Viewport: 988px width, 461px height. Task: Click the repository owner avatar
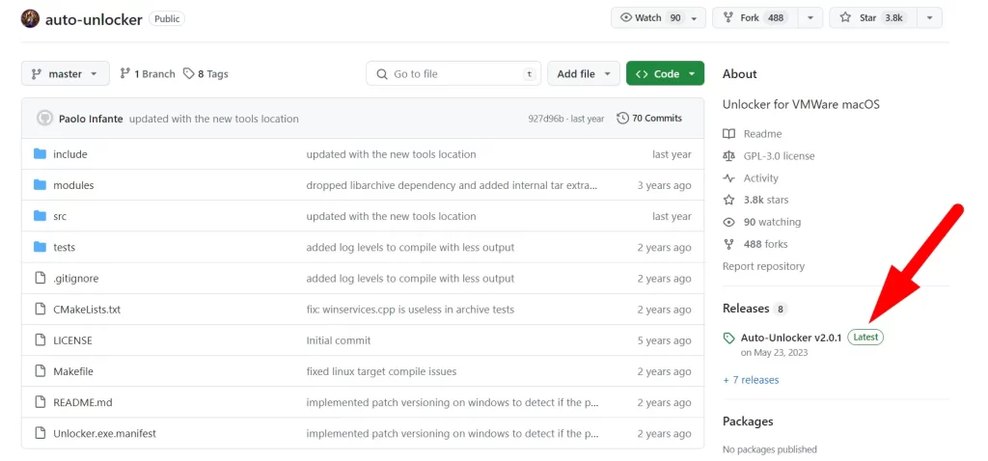(x=30, y=19)
